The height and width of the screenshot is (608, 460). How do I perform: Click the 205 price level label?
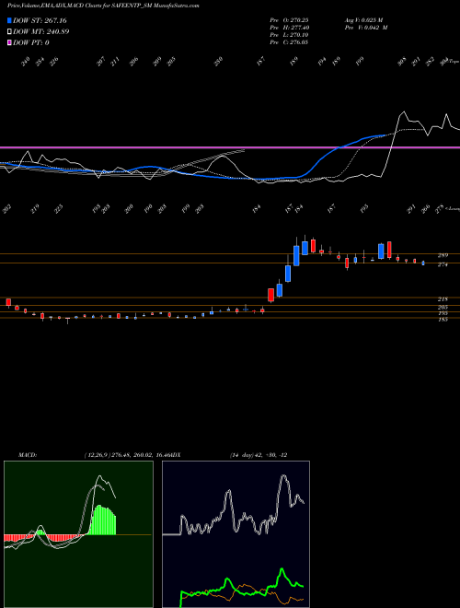pyautogui.click(x=443, y=307)
